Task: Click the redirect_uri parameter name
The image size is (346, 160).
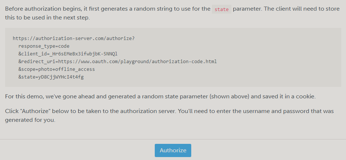Action: [x=37, y=61]
